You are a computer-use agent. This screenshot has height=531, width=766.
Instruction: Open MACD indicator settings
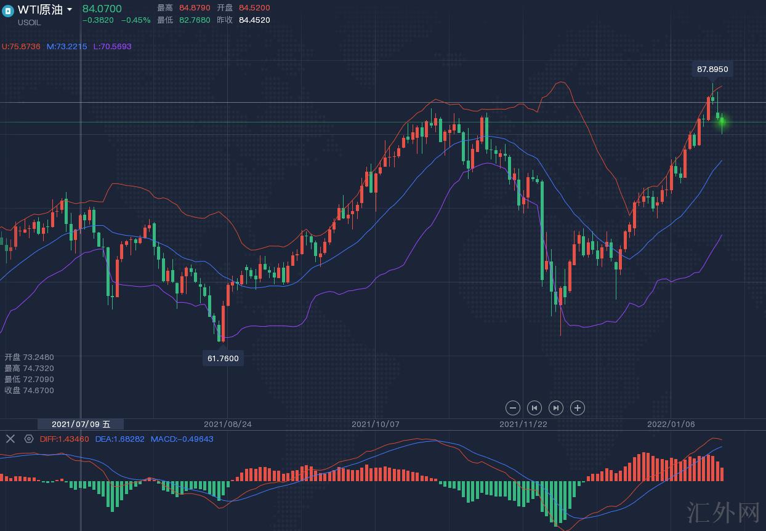tap(28, 439)
